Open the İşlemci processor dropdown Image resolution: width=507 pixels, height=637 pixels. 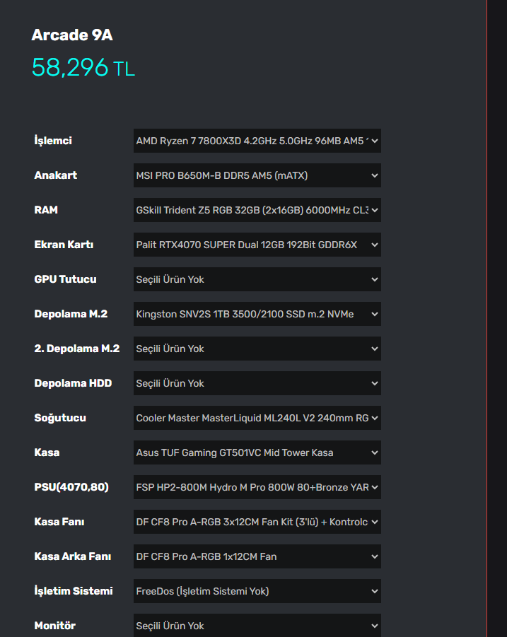257,141
